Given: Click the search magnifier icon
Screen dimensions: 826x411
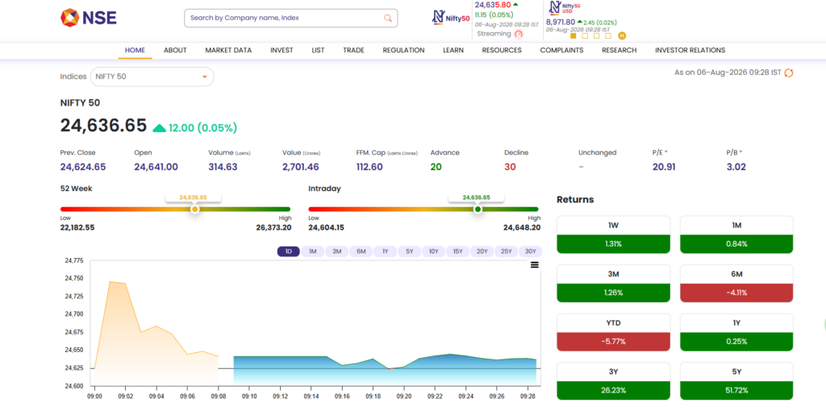Looking at the screenshot, I should coord(388,18).
